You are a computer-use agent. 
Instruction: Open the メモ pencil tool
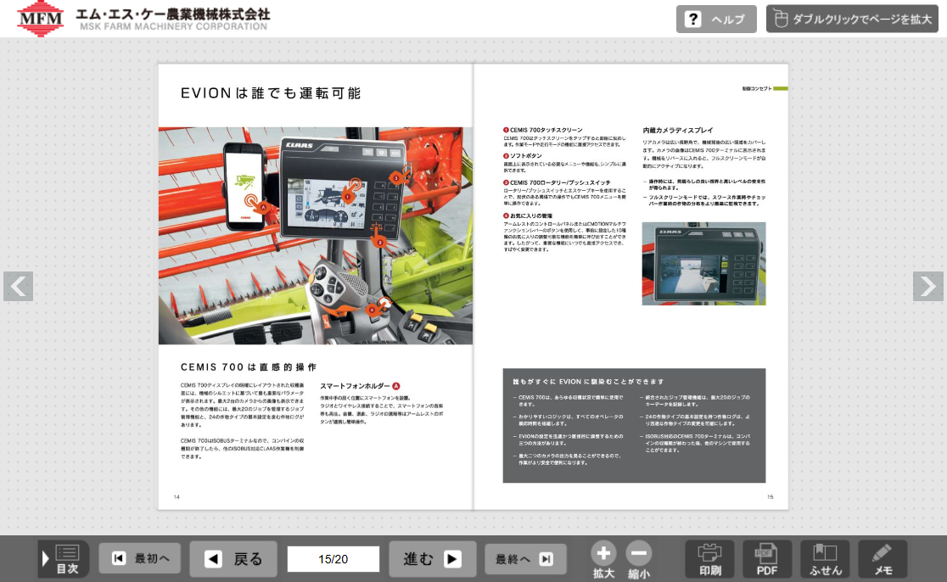[x=883, y=559]
